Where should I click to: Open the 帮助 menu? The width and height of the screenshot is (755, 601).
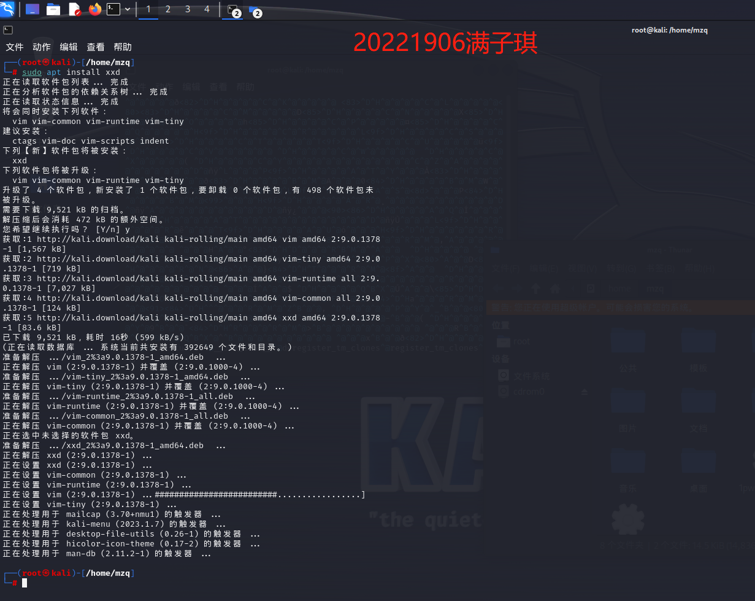pos(123,47)
